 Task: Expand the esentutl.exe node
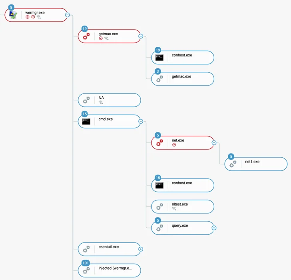tap(141, 249)
